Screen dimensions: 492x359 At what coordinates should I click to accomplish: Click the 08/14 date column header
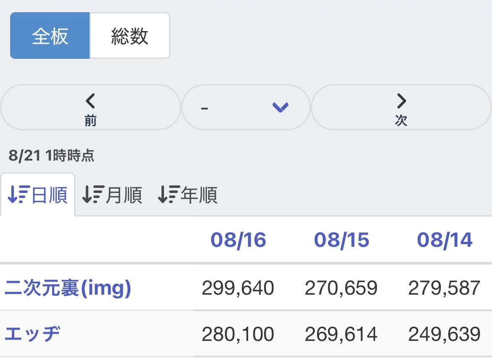tap(444, 240)
